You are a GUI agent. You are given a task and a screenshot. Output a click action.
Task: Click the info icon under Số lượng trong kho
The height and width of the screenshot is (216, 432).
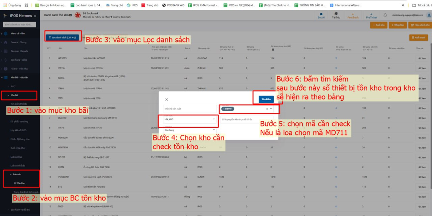pyautogui.click(x=273, y=50)
